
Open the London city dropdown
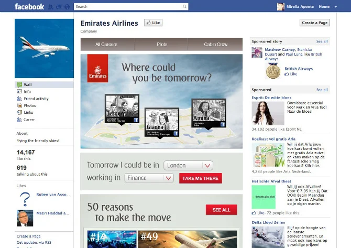pyautogui.click(x=188, y=165)
